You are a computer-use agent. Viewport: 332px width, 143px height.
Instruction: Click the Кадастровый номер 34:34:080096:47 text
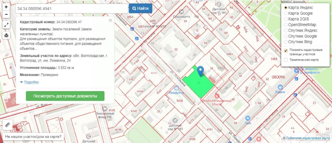point(51,22)
